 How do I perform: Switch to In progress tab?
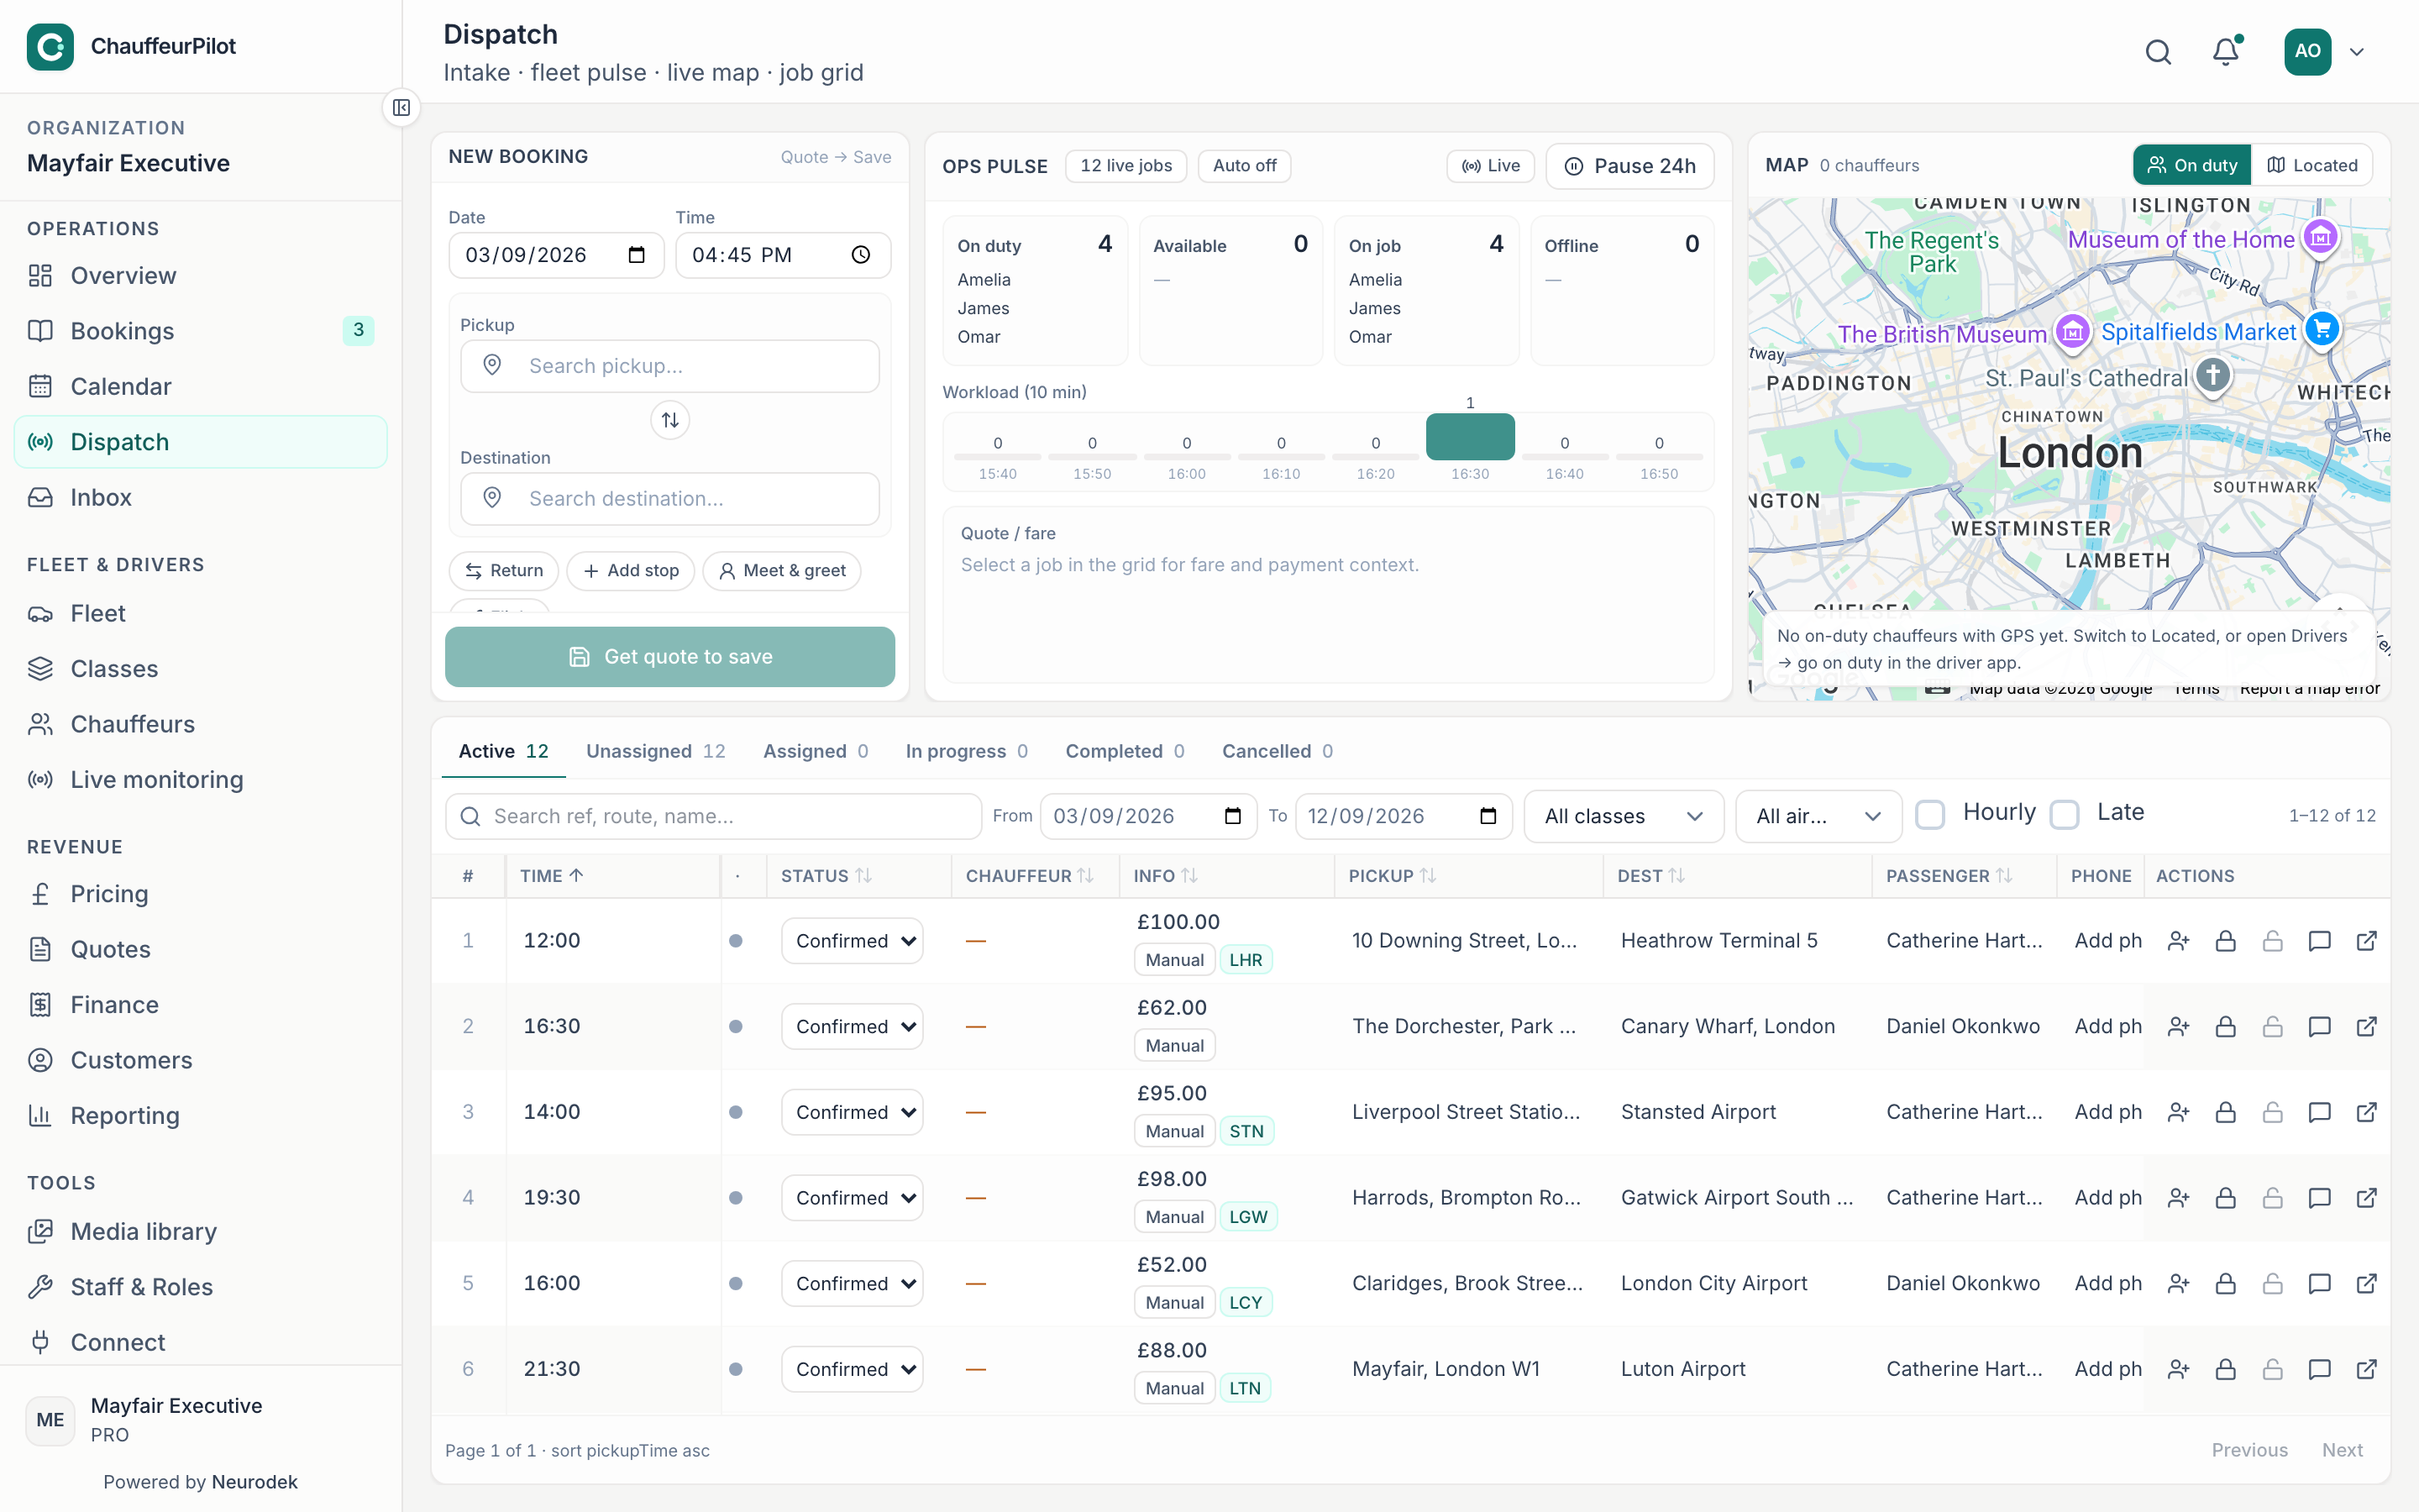coord(967,751)
